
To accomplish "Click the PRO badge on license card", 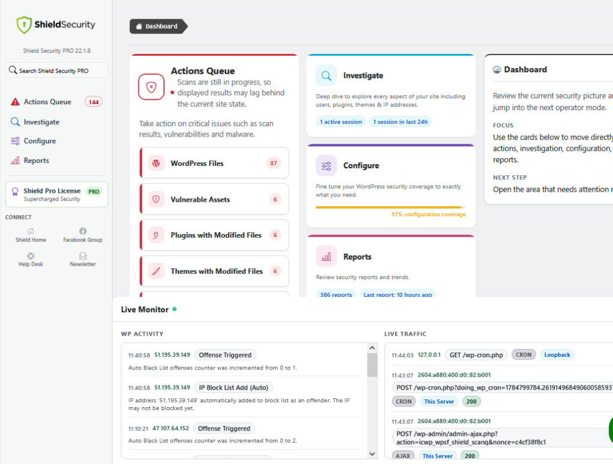I will point(94,192).
